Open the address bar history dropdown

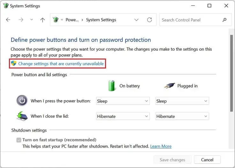(137, 20)
